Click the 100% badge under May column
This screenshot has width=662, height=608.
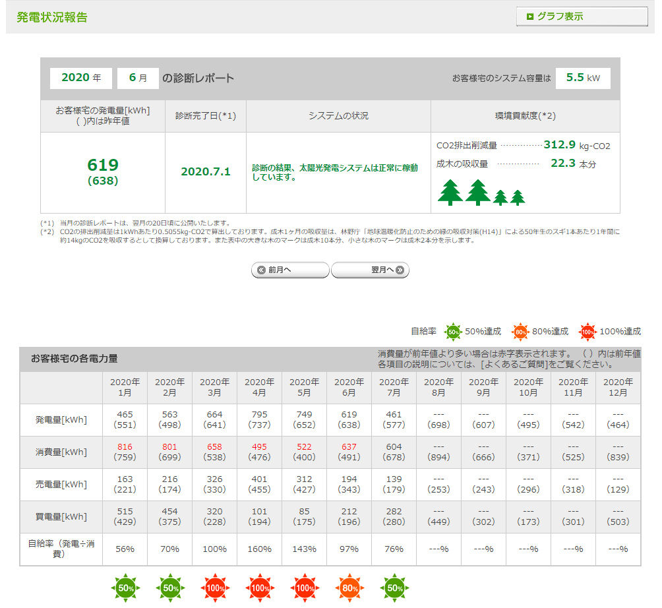pos(305,588)
